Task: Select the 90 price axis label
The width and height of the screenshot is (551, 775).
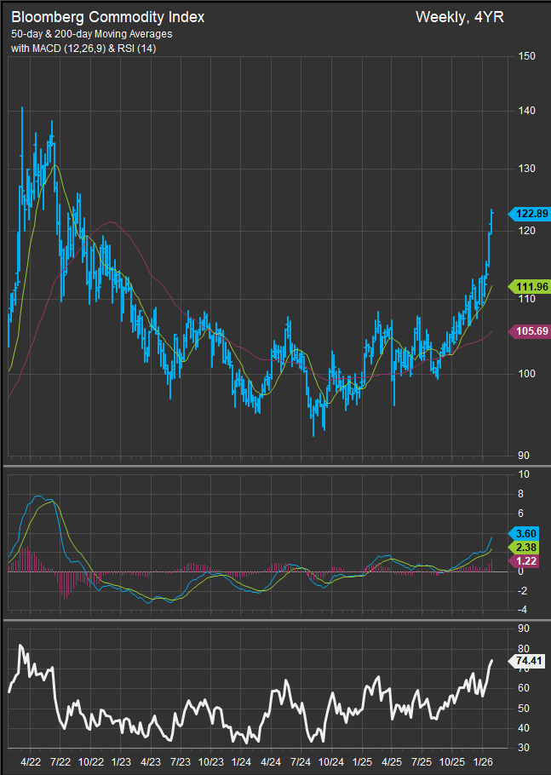Action: (x=523, y=456)
